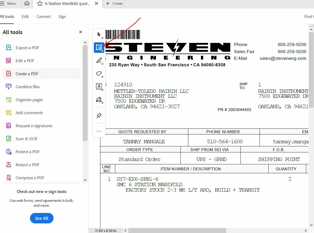The width and height of the screenshot is (314, 233).
Task: Click the 230 Ryan Way address line
Action: point(167,65)
